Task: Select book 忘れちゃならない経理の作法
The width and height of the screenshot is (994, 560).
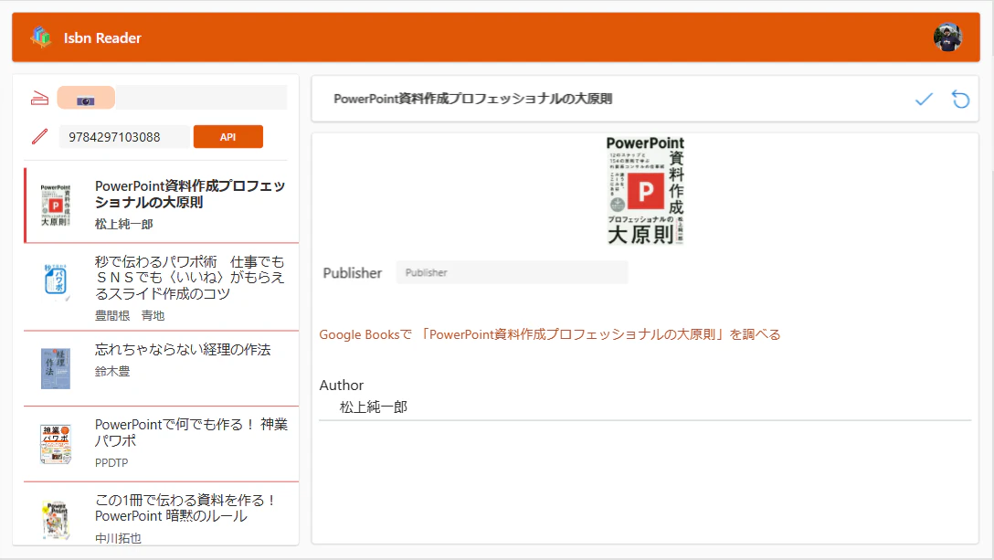Action: tap(162, 368)
